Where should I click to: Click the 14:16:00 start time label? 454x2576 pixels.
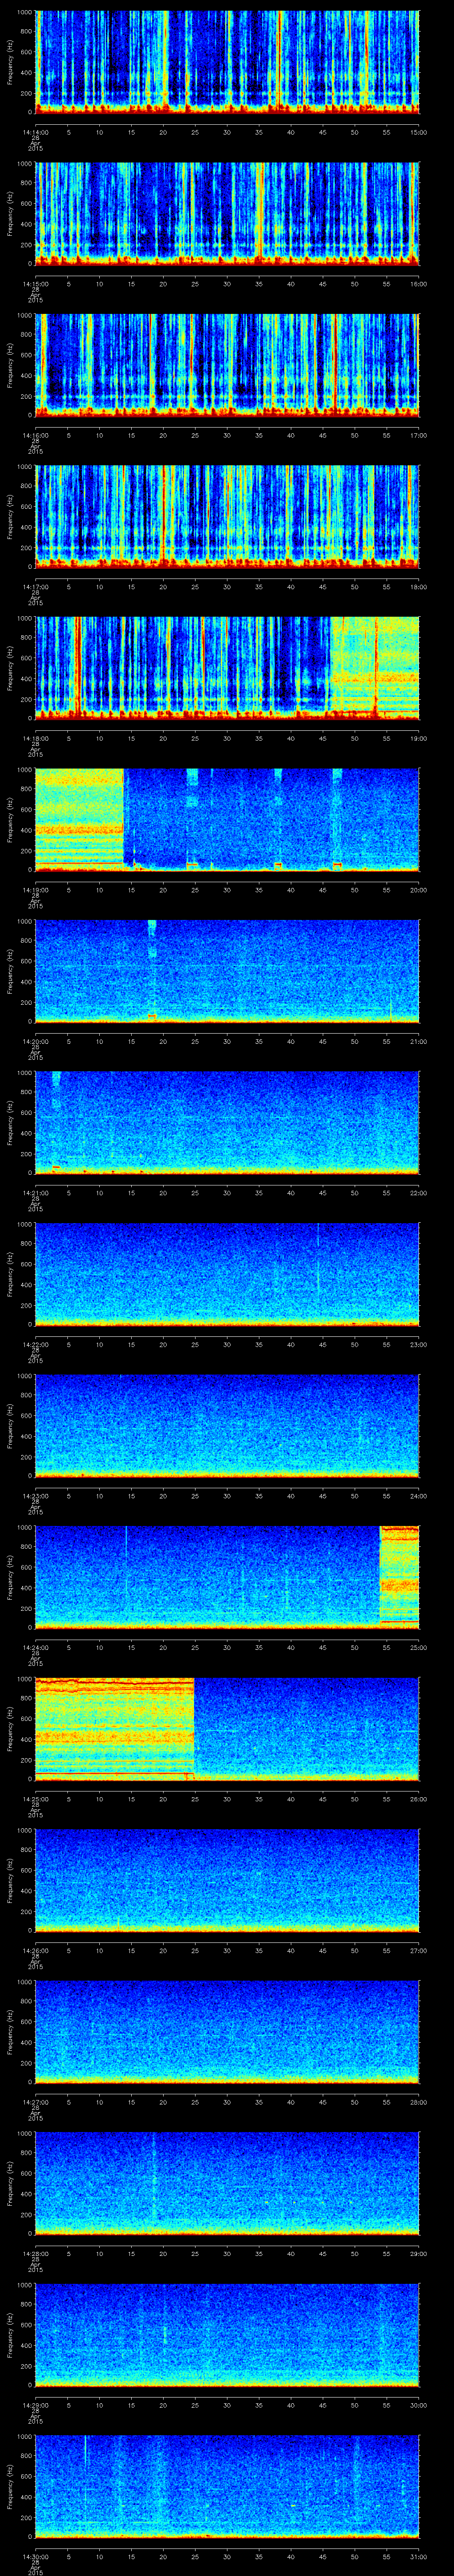(x=35, y=435)
